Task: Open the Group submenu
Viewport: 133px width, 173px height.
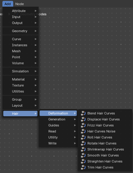Action: pyautogui.click(x=20, y=99)
